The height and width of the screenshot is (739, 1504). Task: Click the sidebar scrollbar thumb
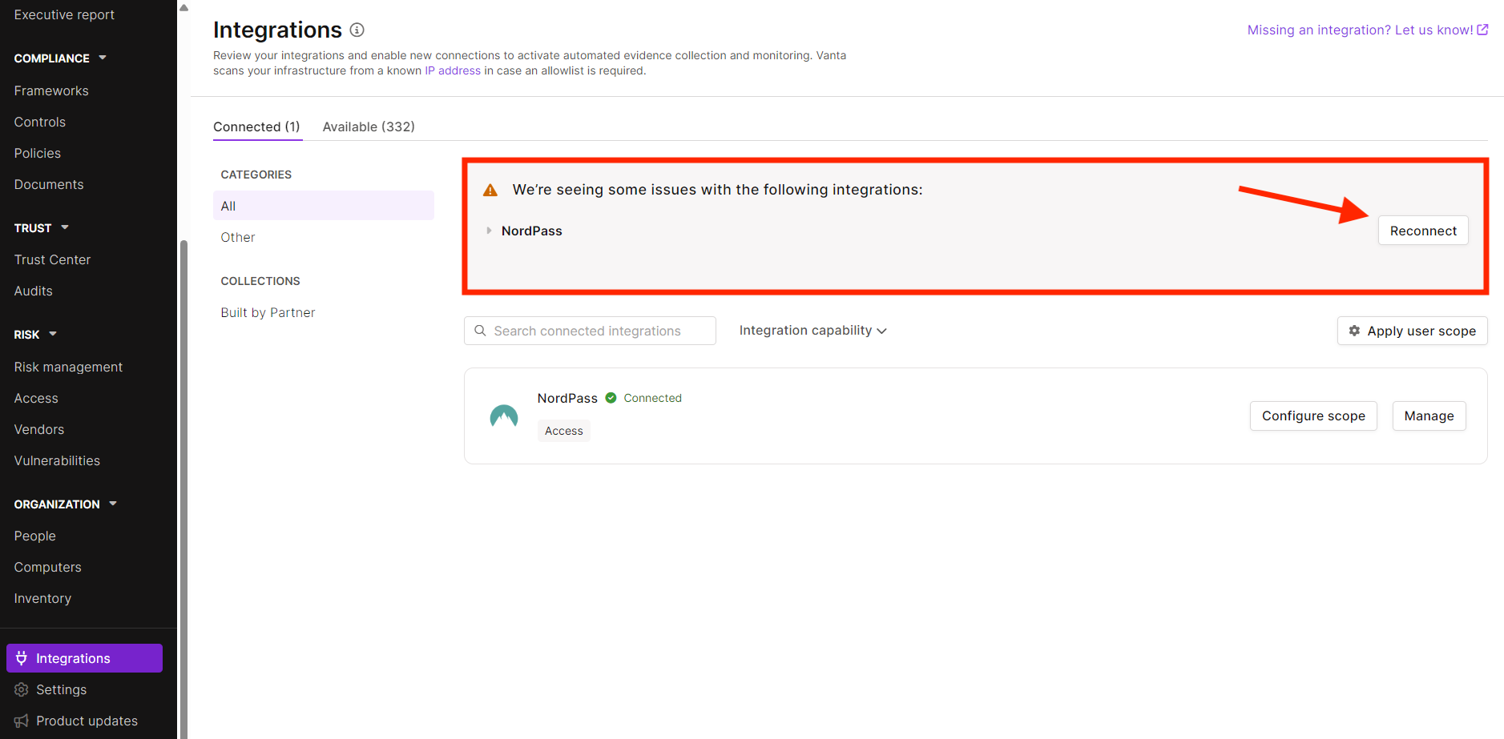click(x=183, y=488)
